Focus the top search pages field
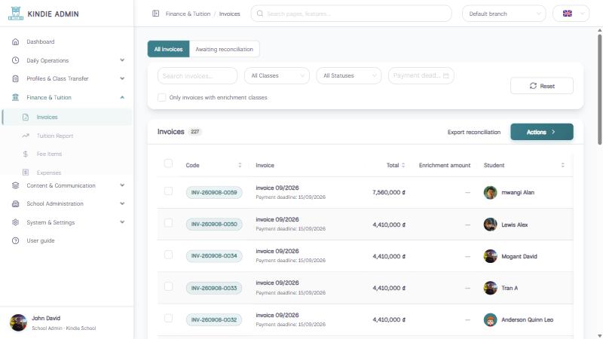The width and height of the screenshot is (603, 339). click(351, 14)
